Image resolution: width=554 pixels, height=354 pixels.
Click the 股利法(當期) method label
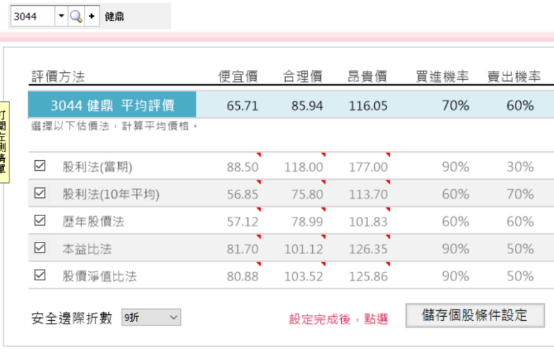pos(97,167)
